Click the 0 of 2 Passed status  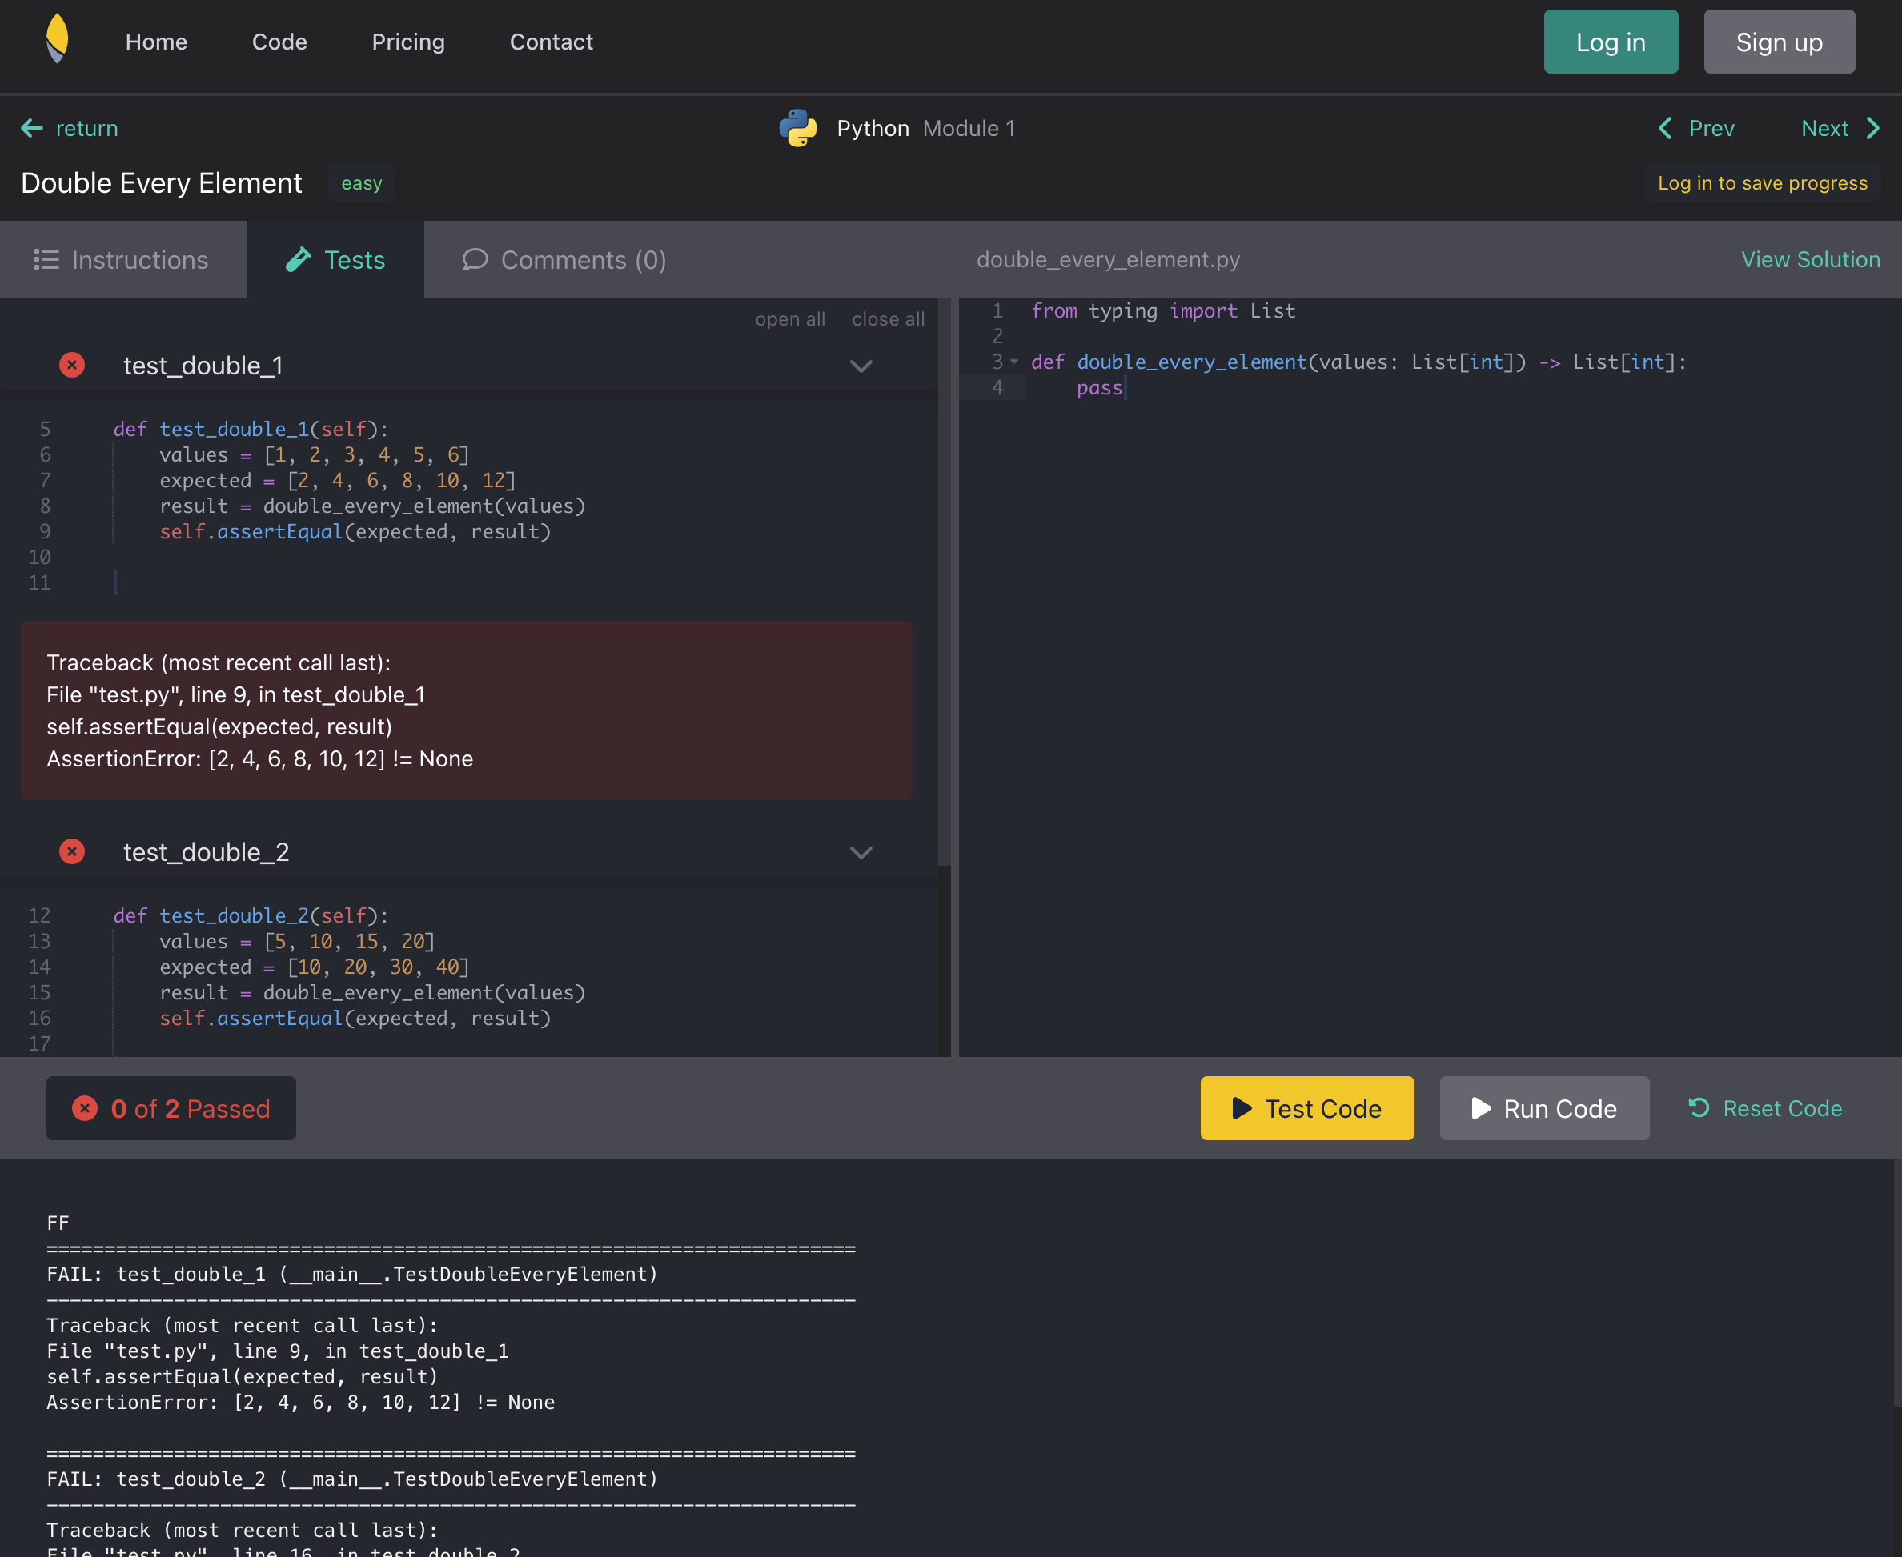click(171, 1109)
